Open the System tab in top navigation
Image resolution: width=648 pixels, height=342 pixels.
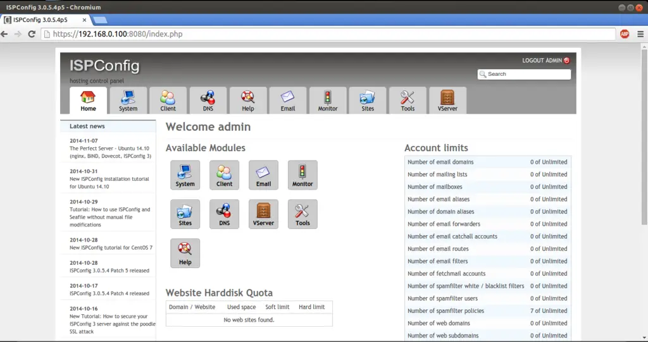tap(128, 101)
